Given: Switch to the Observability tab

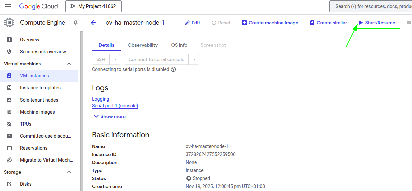Looking at the screenshot, I should (143, 45).
